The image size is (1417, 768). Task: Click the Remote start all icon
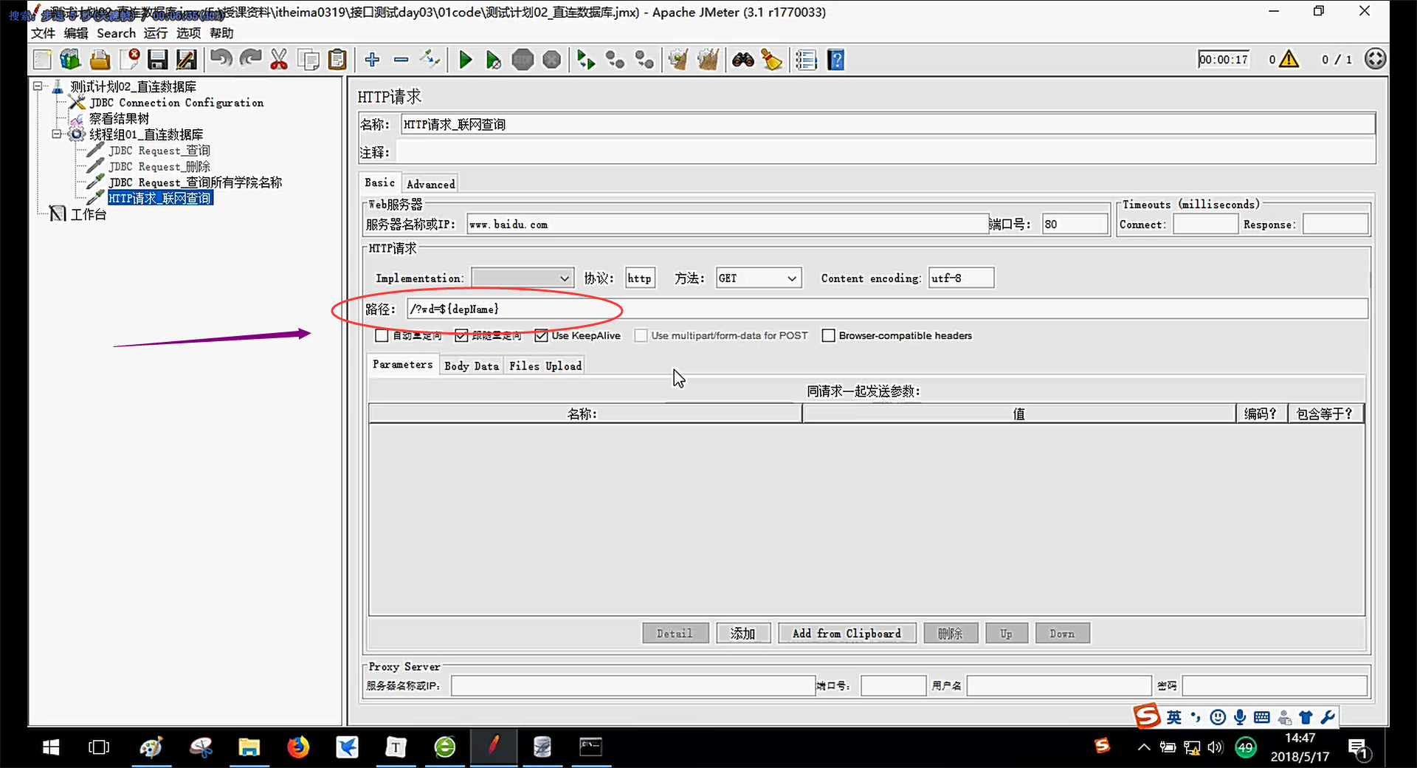[586, 60]
